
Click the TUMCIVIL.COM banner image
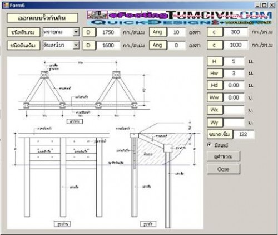tap(180, 18)
